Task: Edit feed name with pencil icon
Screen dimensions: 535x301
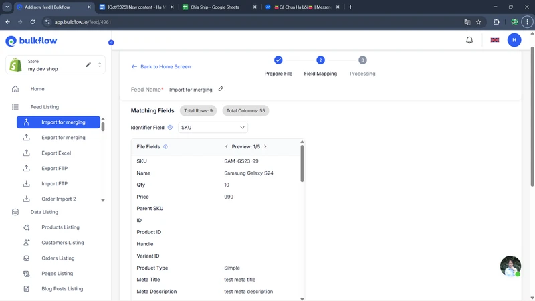Action: (221, 89)
